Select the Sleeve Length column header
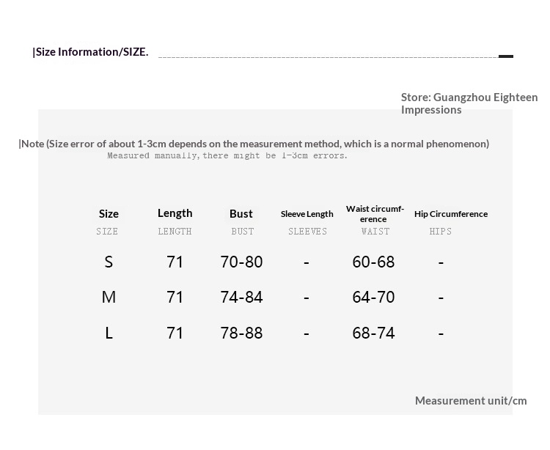 point(307,214)
